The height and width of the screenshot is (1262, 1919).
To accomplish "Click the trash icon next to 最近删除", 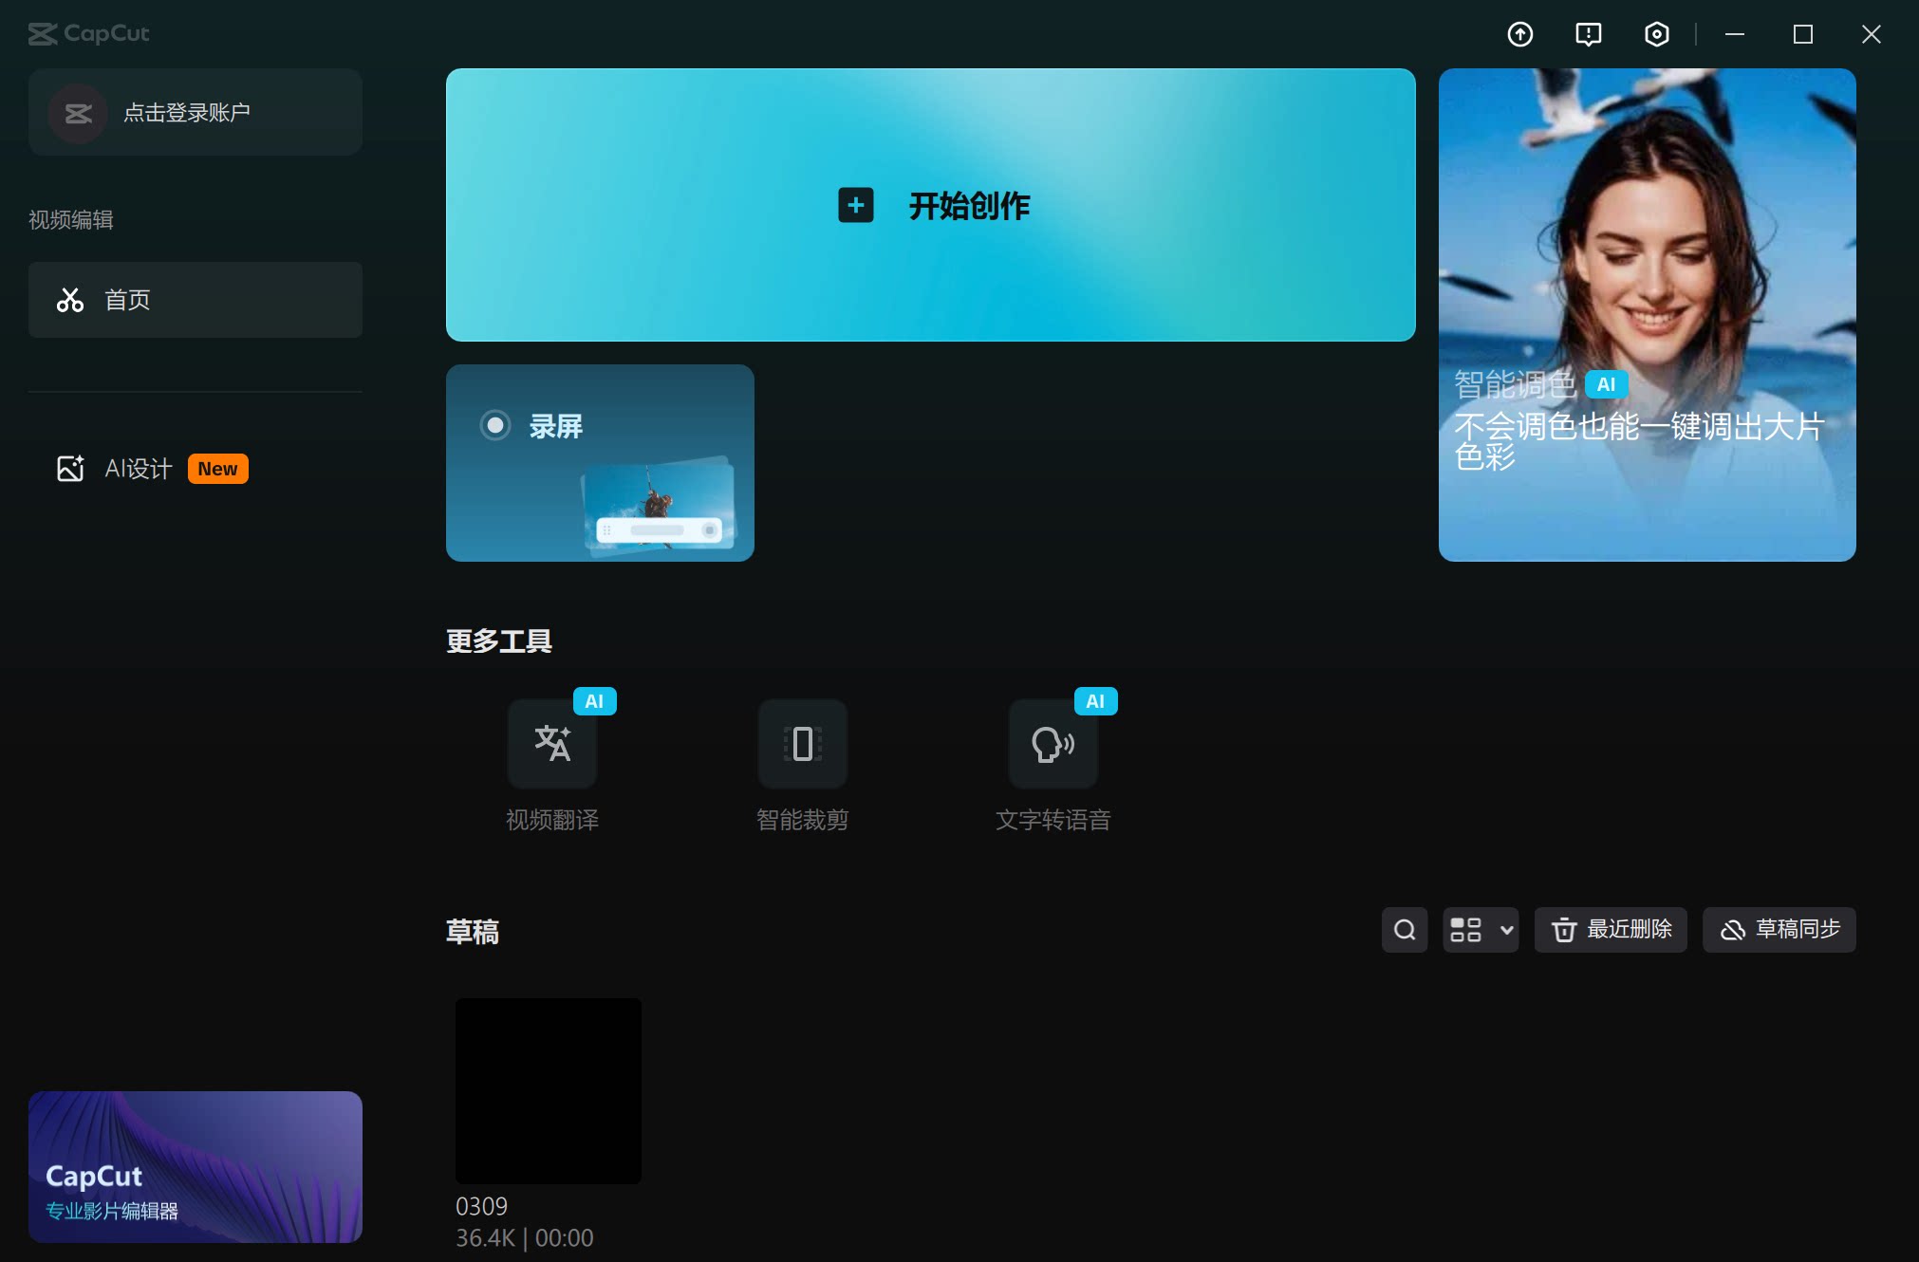I will tap(1565, 930).
